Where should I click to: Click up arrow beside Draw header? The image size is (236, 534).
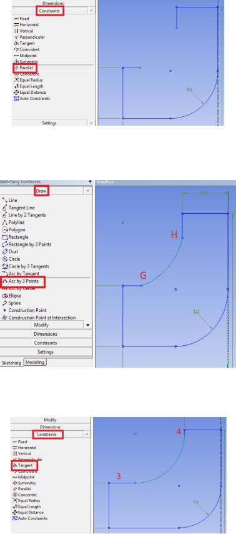(88, 191)
